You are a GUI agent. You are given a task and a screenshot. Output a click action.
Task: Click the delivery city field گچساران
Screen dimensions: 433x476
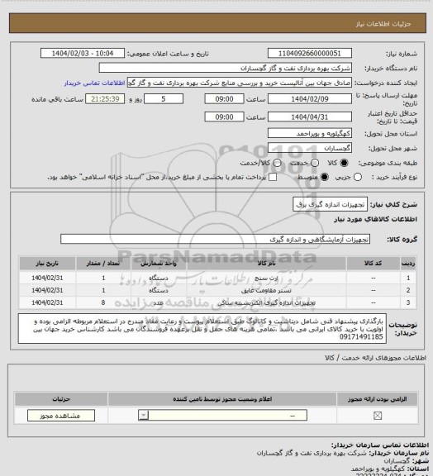click(310, 148)
